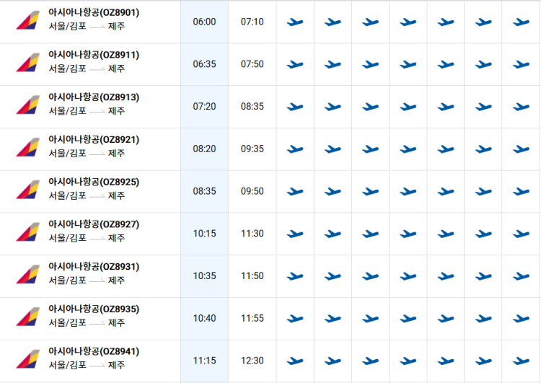Click the last airplane icon in the OZ8911 row
The width and height of the screenshot is (541, 383).
[521, 64]
